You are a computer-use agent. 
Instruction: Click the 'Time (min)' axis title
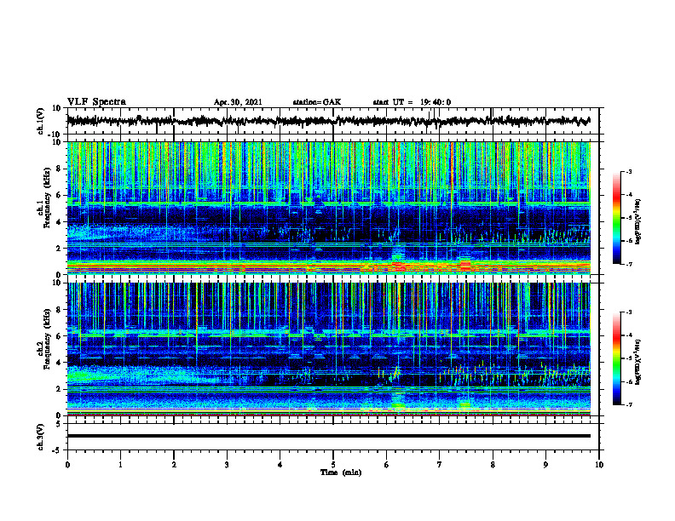pyautogui.click(x=341, y=472)
